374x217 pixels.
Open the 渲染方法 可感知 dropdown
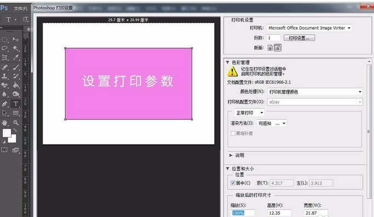(x=272, y=123)
